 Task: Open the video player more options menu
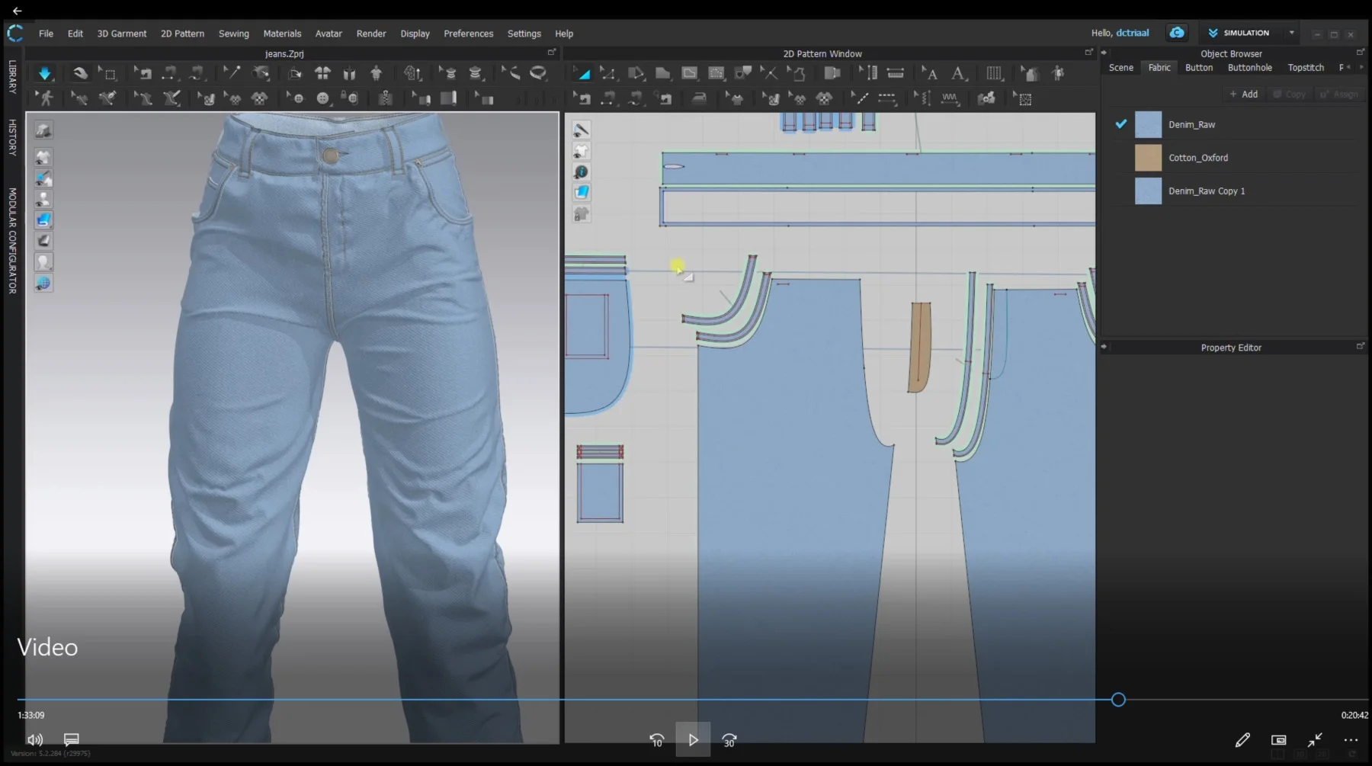click(1351, 740)
